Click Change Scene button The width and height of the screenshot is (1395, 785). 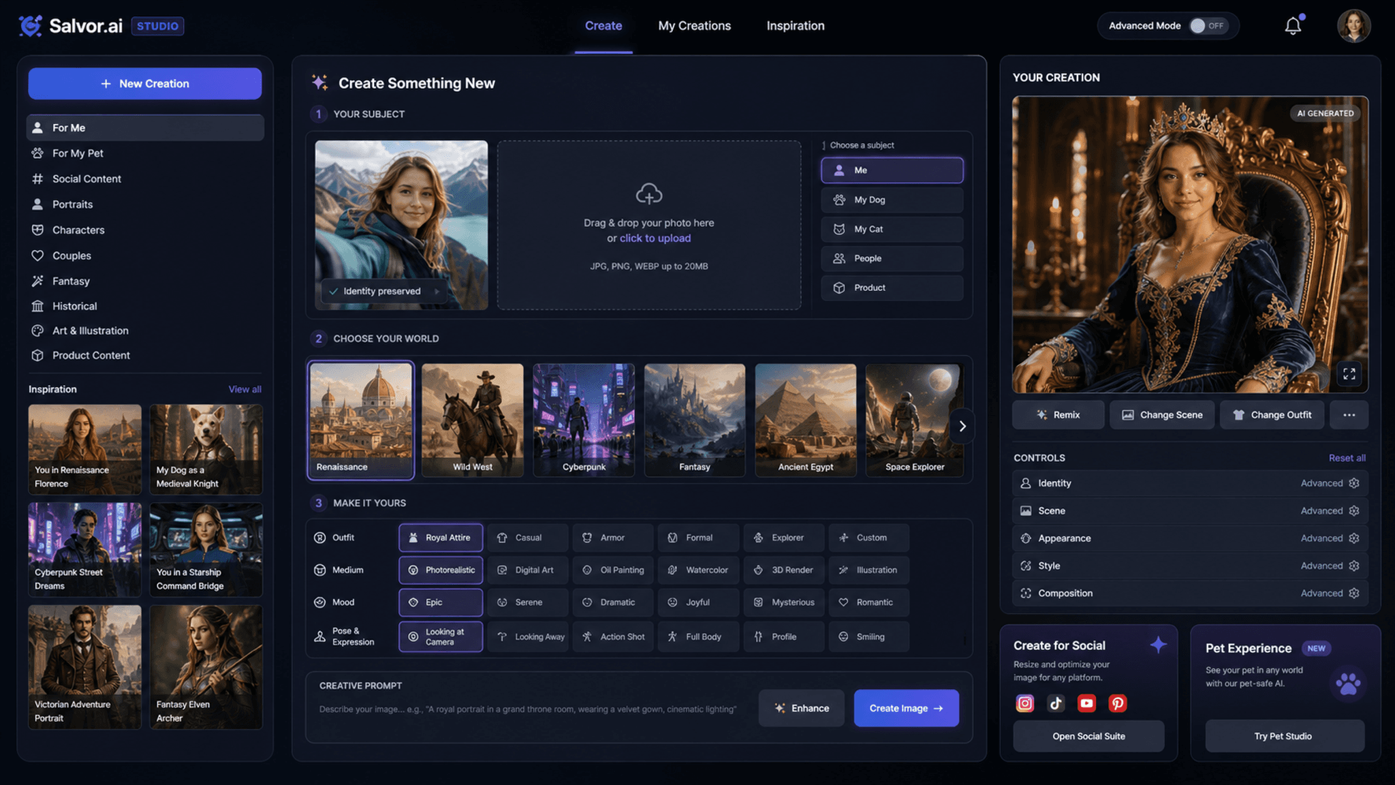pos(1162,414)
